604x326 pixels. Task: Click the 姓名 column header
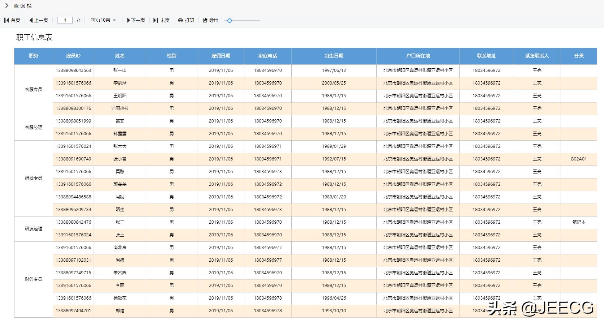pyautogui.click(x=120, y=56)
